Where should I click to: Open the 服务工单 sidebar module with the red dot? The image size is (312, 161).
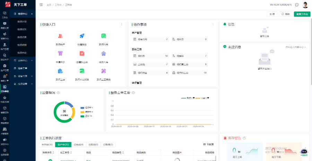coord(5,78)
